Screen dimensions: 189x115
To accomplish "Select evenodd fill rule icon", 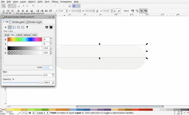I will (47, 27).
